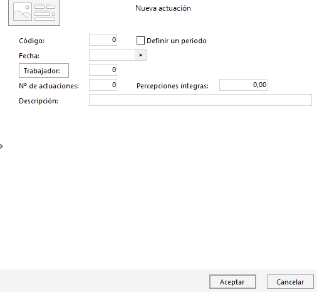Screen dimensions: 317x292
Task: Click the Descripción label
Action: pyautogui.click(x=38, y=101)
